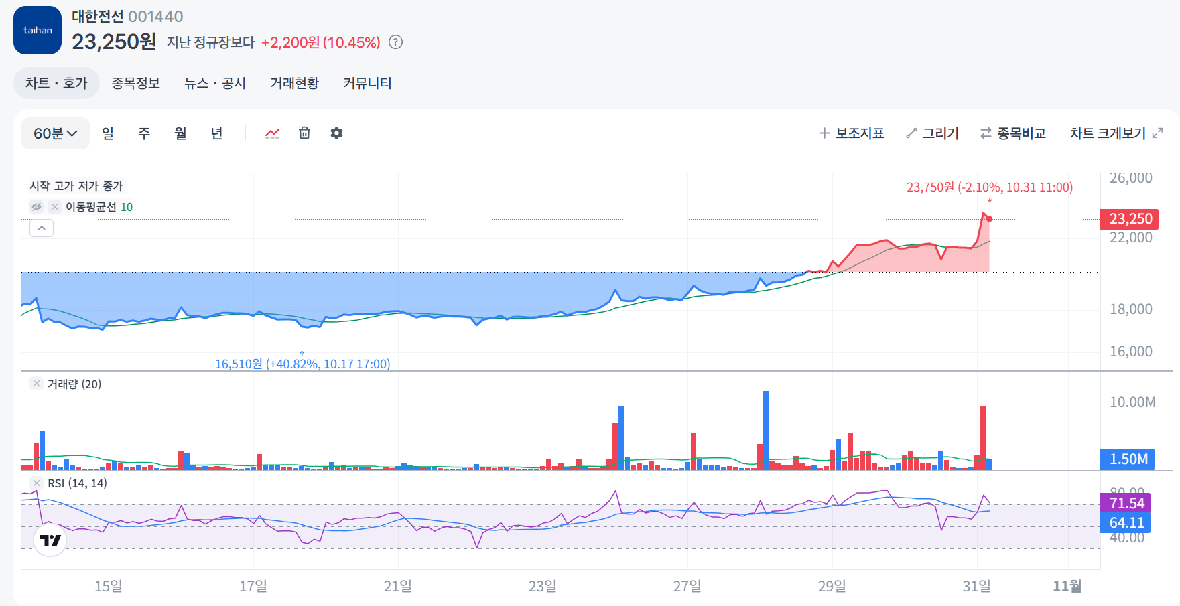This screenshot has width=1180, height=606.
Task: Open the 그리기 drawing tools
Action: tap(932, 133)
